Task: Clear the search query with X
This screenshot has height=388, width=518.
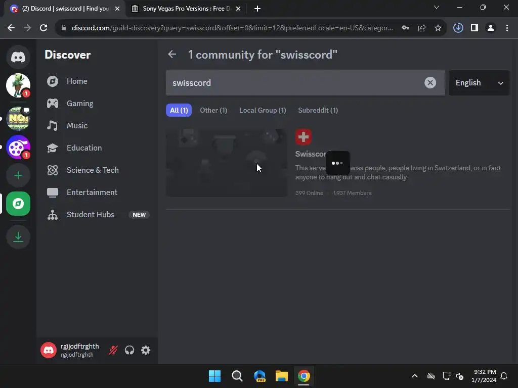Action: point(430,82)
